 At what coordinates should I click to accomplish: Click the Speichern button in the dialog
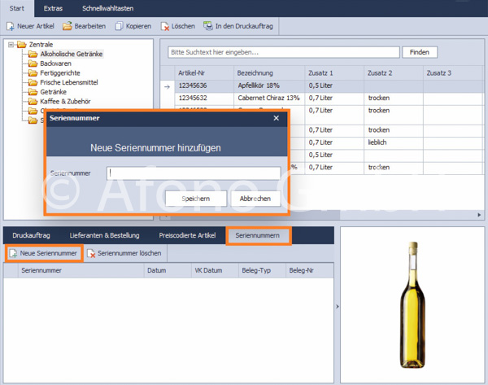coord(196,199)
